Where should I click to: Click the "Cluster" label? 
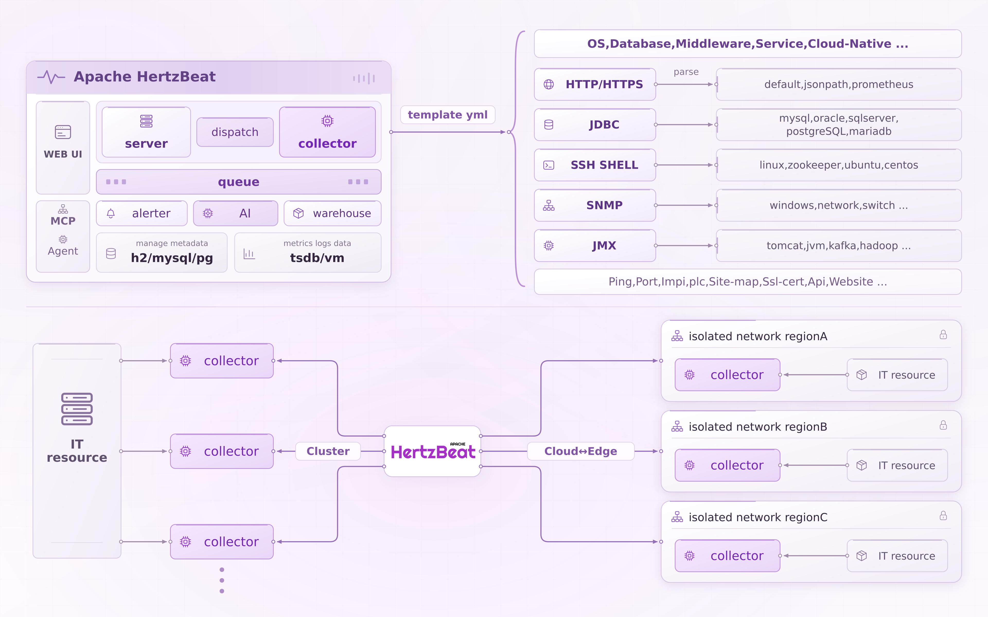[x=328, y=451]
